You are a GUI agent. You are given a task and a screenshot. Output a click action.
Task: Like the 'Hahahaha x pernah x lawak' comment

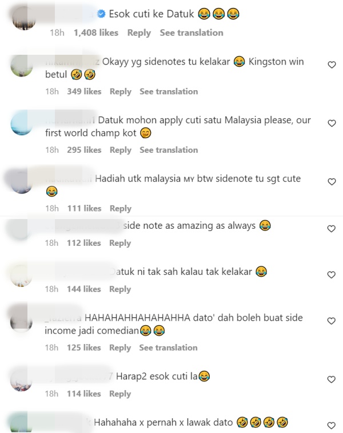(x=332, y=426)
